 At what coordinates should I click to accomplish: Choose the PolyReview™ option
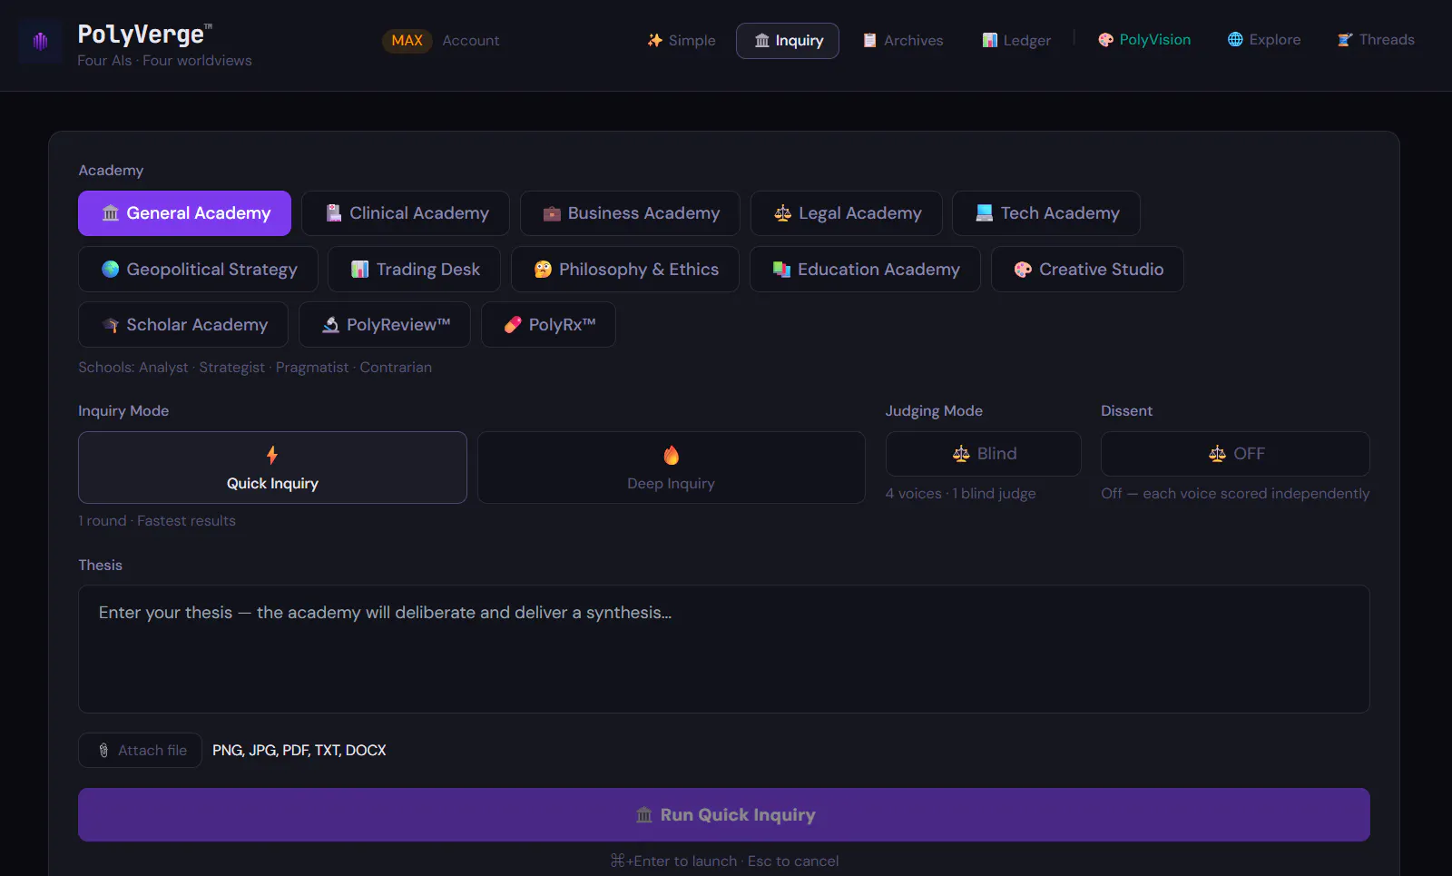(385, 325)
